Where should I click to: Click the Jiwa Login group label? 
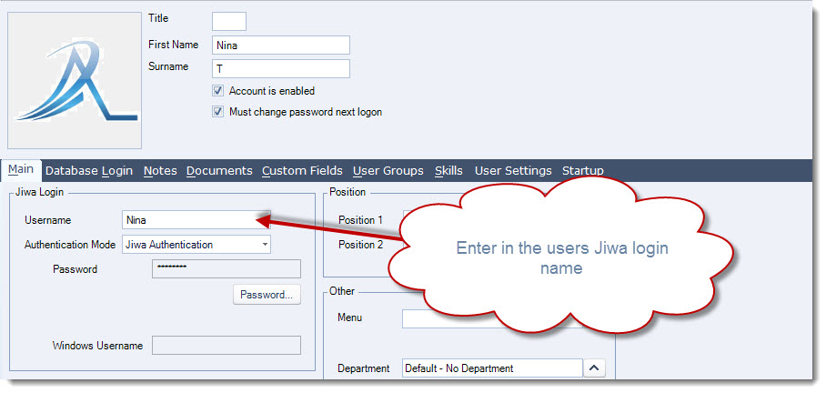point(39,192)
